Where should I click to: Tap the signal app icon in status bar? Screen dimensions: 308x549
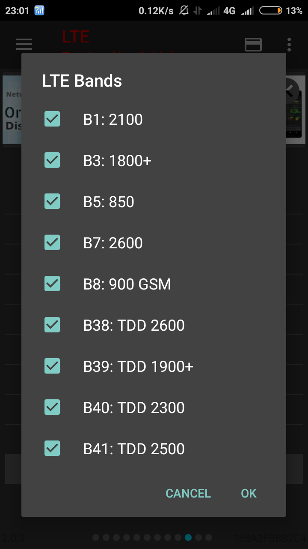[x=39, y=11]
